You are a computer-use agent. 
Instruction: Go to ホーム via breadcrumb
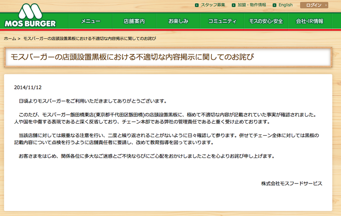click(10, 39)
